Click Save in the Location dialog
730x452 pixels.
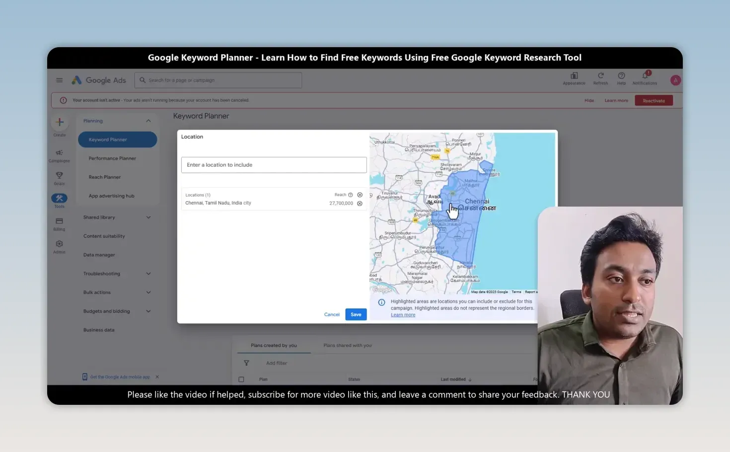(x=356, y=314)
